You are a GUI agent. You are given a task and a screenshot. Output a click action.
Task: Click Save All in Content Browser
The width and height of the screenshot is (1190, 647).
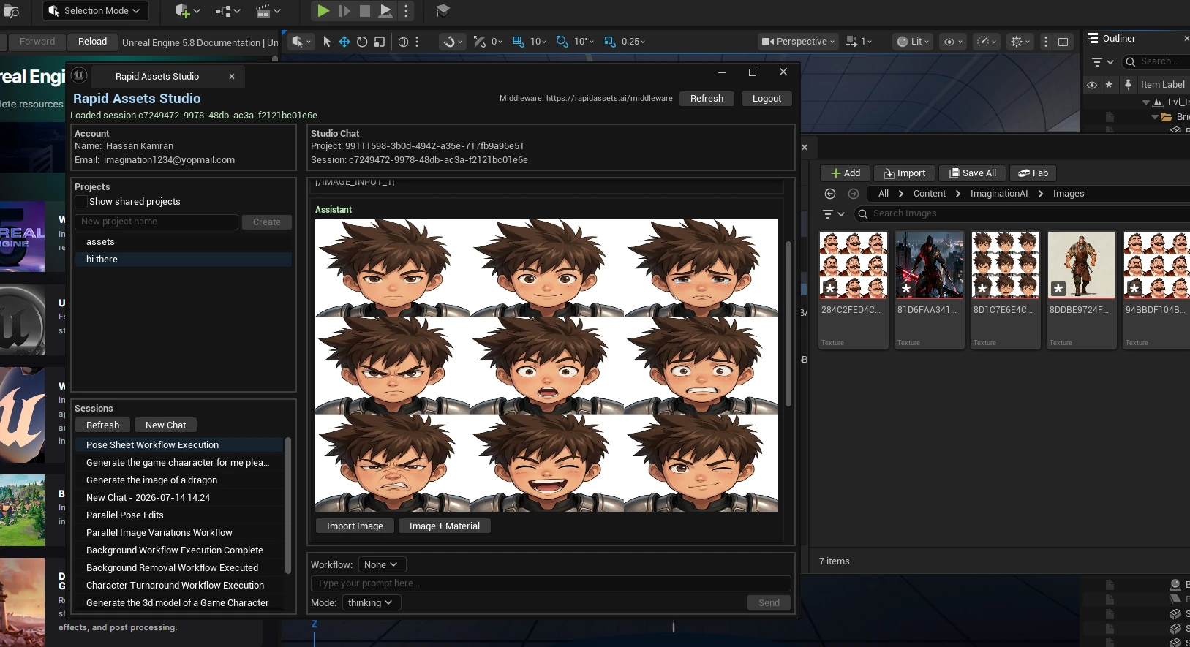pos(972,173)
